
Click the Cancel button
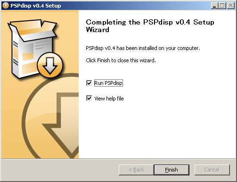[x=212, y=170]
